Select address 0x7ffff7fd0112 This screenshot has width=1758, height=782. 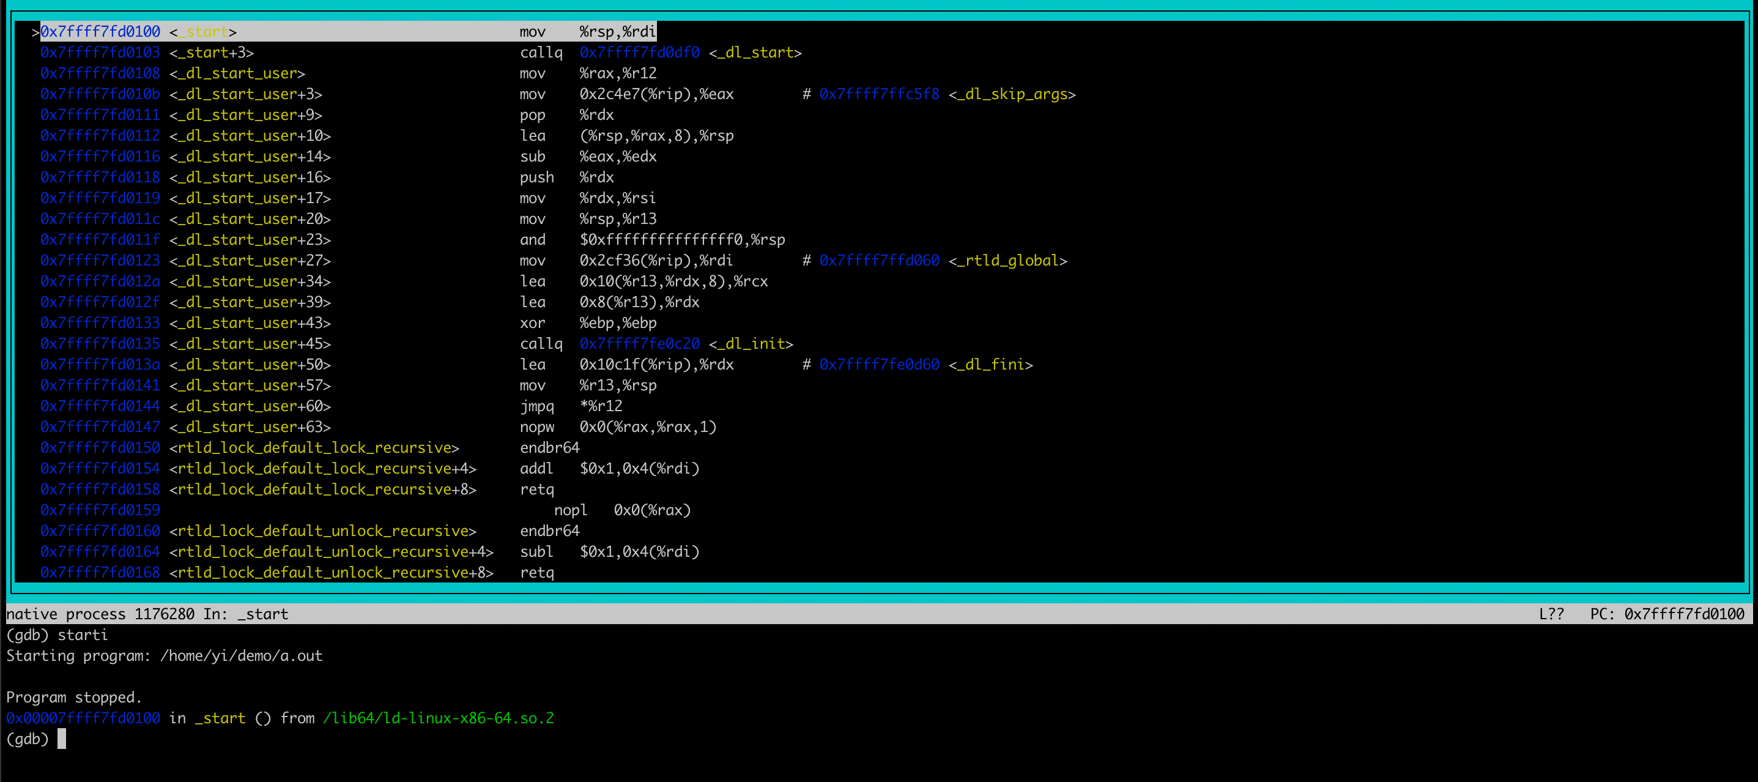pyautogui.click(x=100, y=136)
